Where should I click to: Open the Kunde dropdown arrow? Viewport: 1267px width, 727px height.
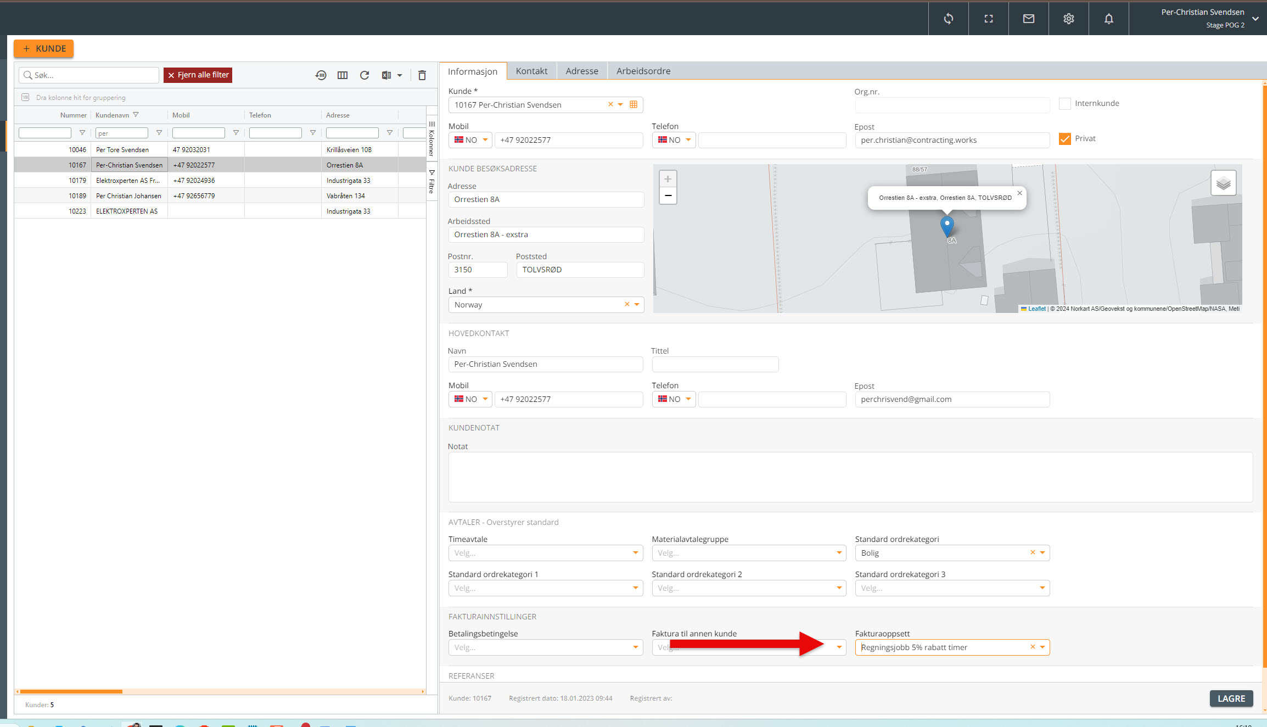click(x=620, y=104)
